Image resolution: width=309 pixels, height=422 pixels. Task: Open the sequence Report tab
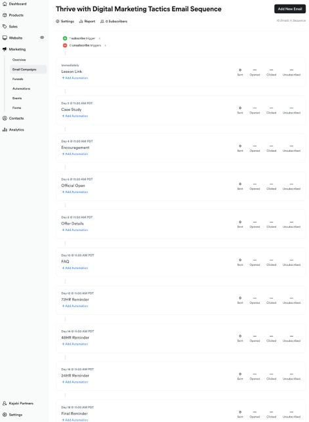87,21
